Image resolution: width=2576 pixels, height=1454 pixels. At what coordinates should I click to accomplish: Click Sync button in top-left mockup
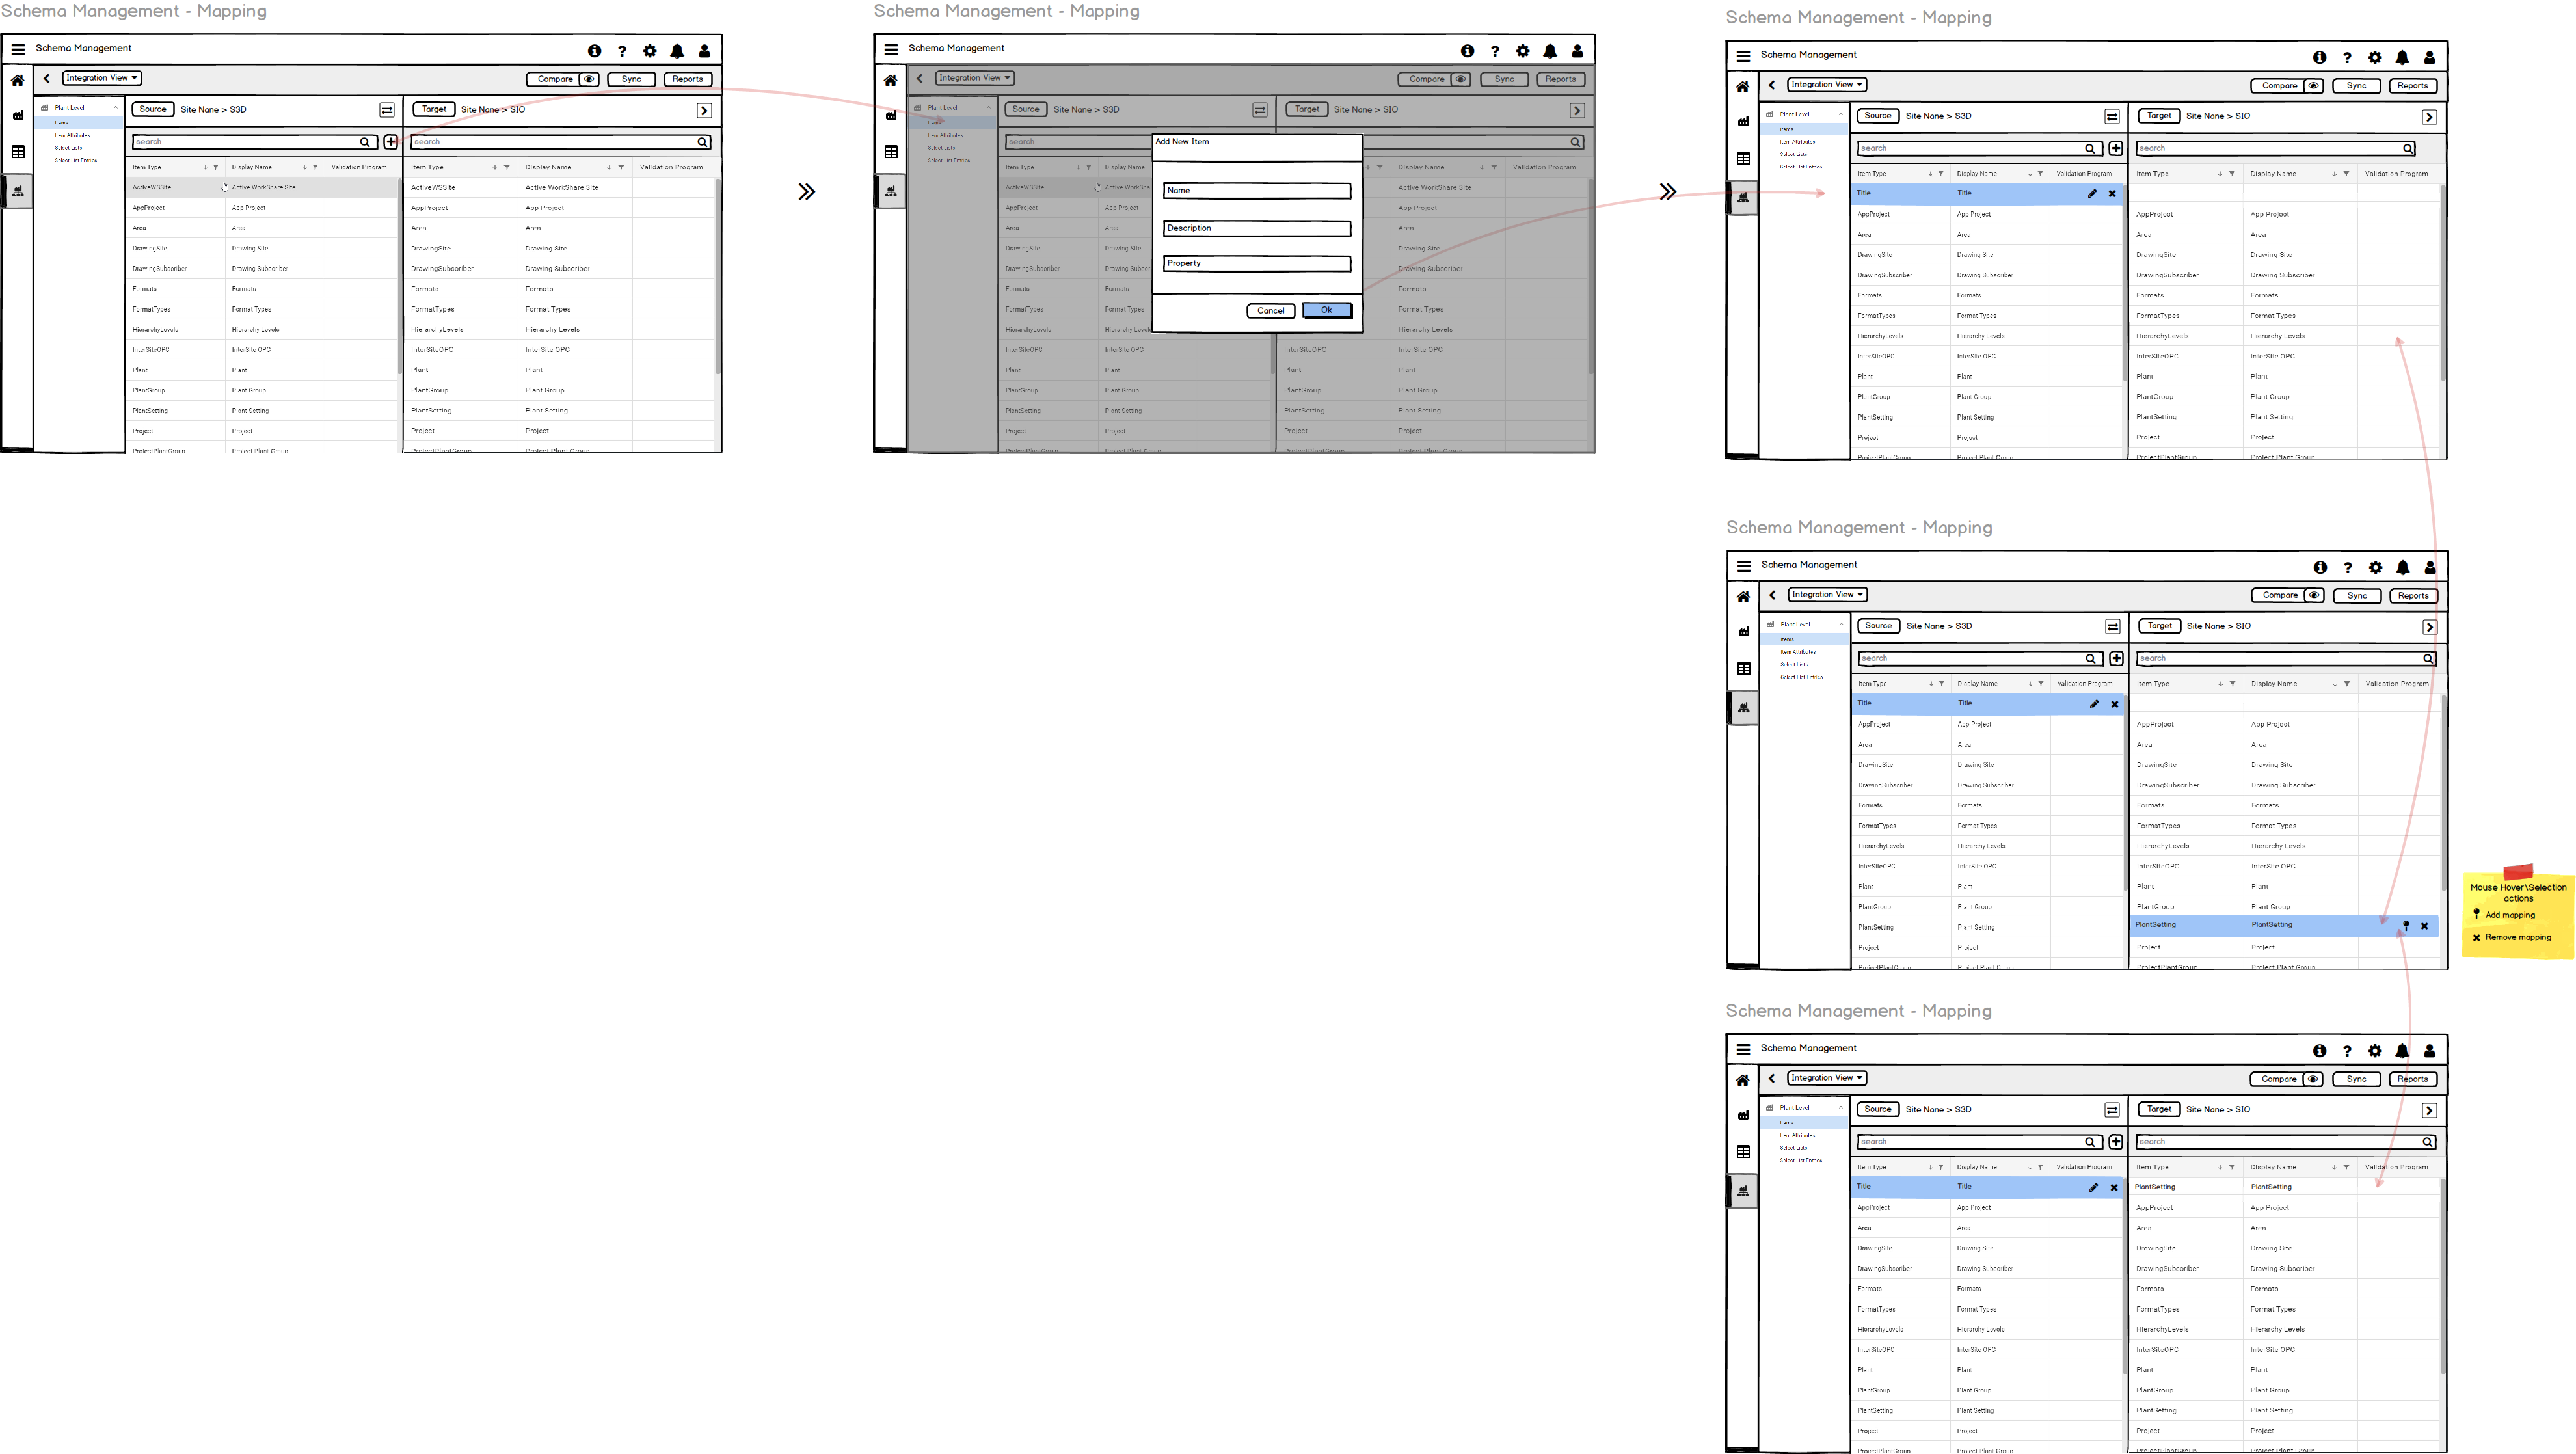point(631,79)
